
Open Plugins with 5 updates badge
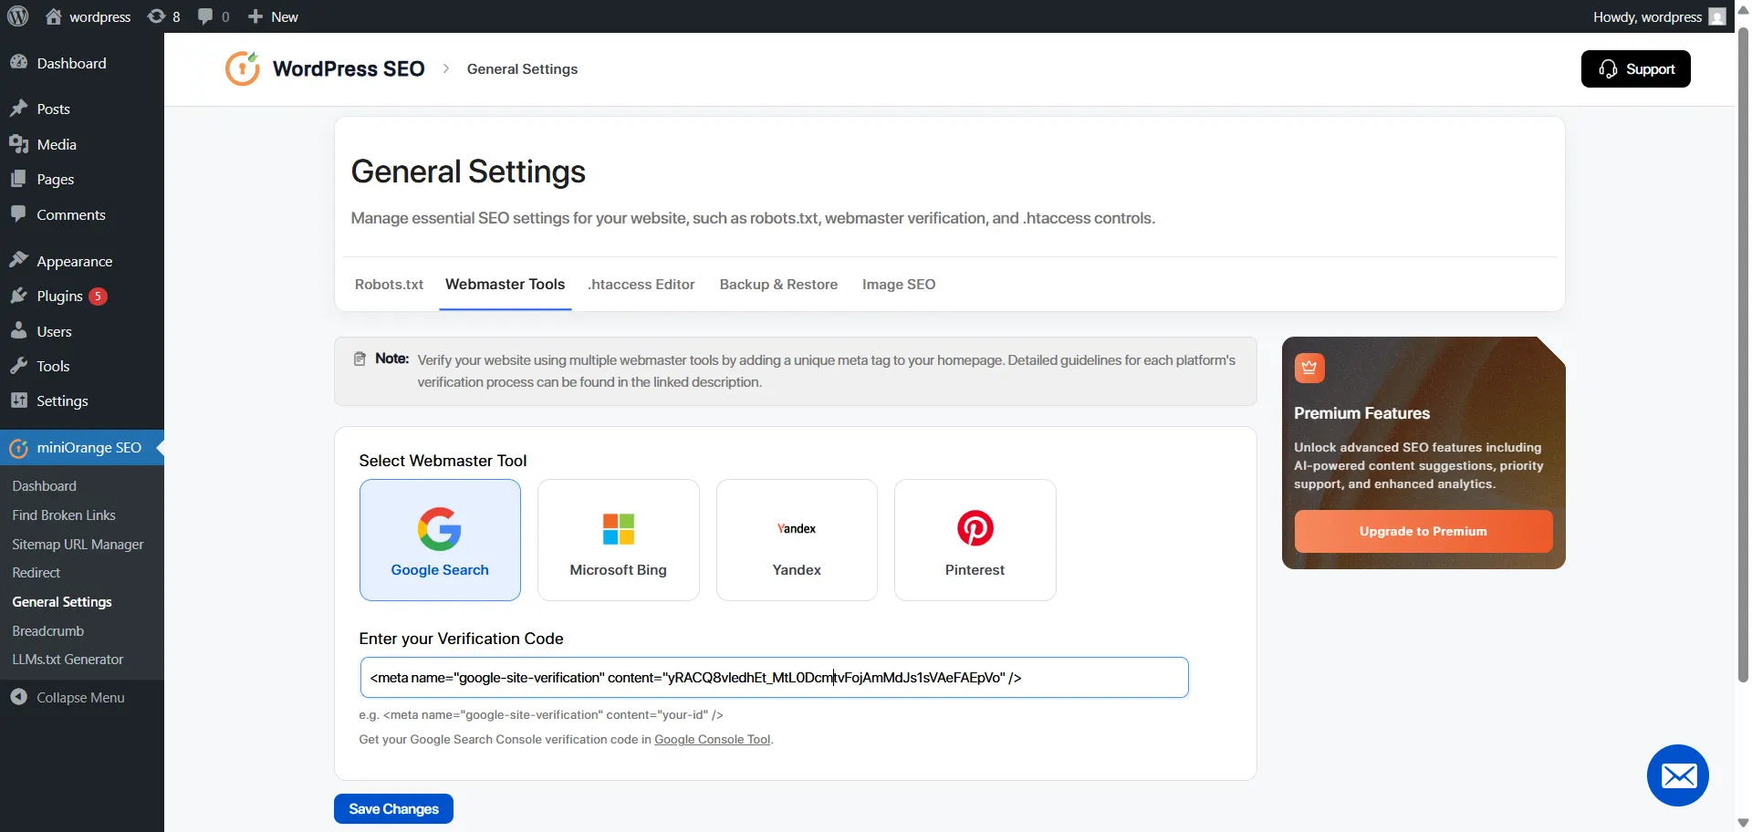pos(82,296)
